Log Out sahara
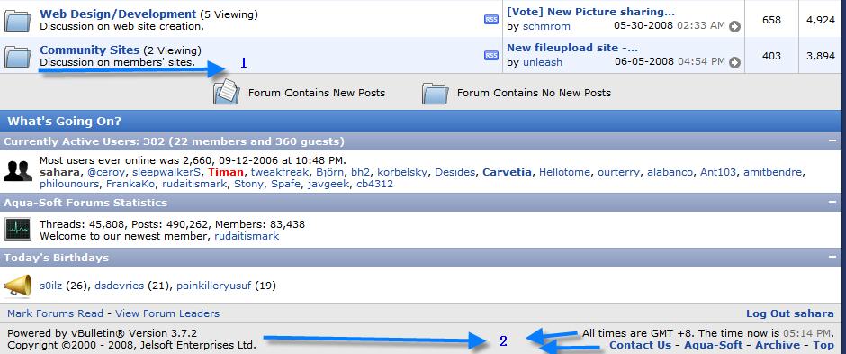The height and width of the screenshot is (354, 846). click(790, 313)
